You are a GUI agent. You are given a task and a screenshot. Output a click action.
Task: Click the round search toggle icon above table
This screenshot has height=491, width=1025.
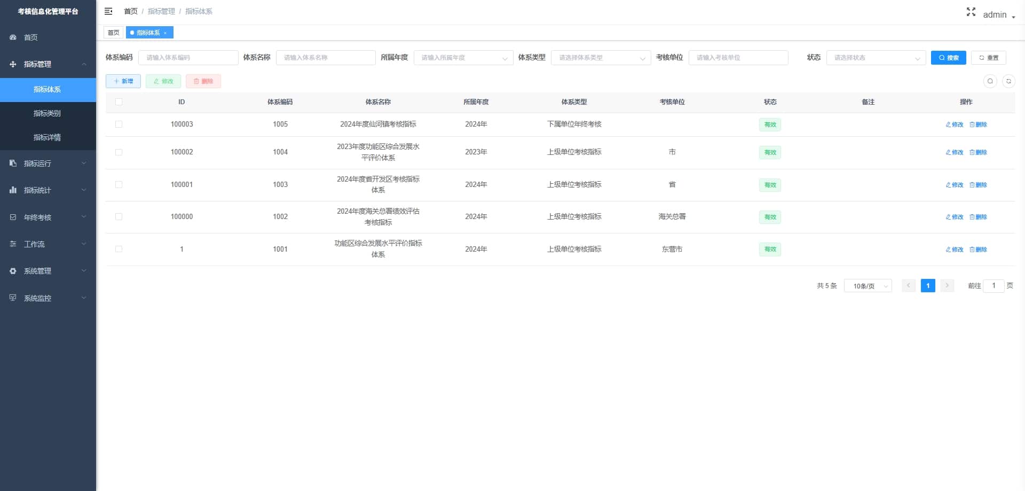coord(990,81)
